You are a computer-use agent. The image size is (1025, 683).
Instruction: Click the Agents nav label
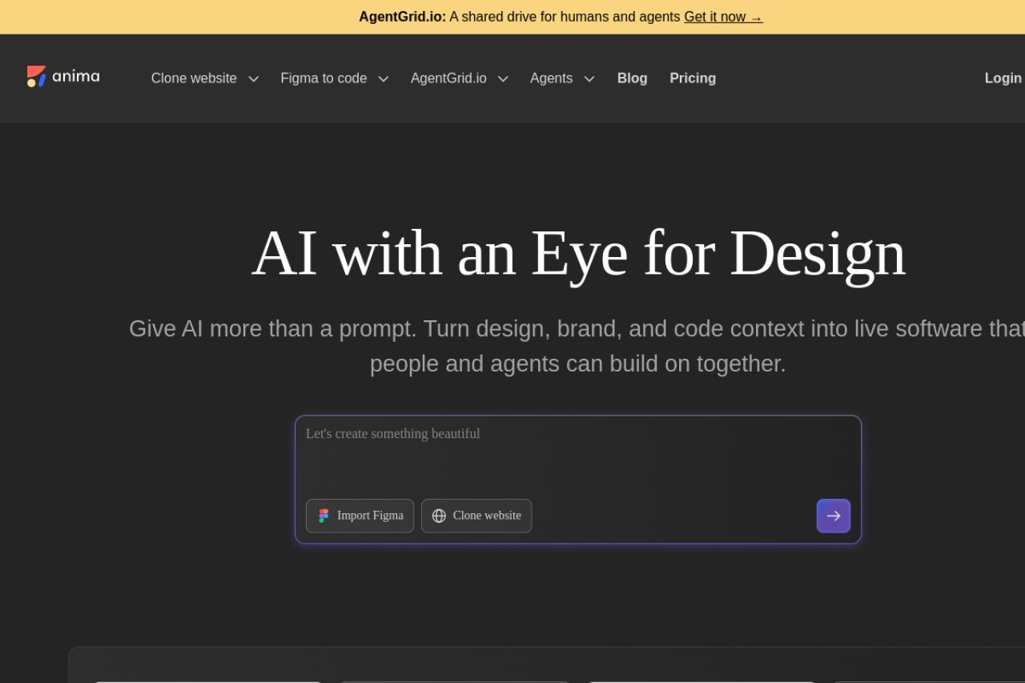click(x=551, y=78)
